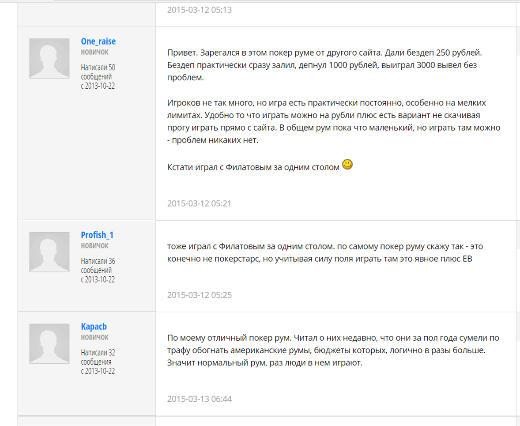Click the post timestamp 2015-03-12 05:21
The image size is (520, 426).
pyautogui.click(x=199, y=204)
